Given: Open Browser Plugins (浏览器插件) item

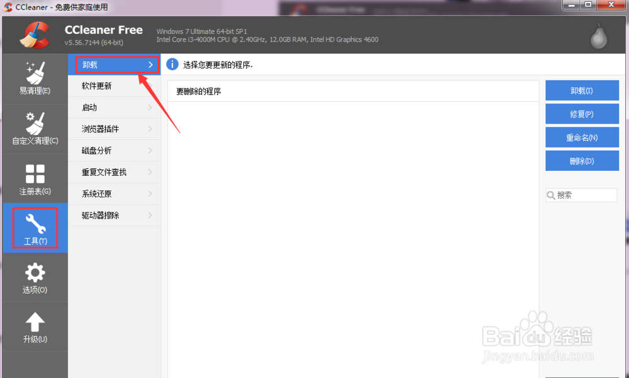Looking at the screenshot, I should 114,129.
